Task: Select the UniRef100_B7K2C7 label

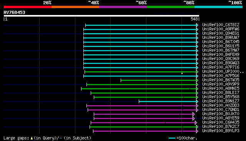Action: click(221, 126)
